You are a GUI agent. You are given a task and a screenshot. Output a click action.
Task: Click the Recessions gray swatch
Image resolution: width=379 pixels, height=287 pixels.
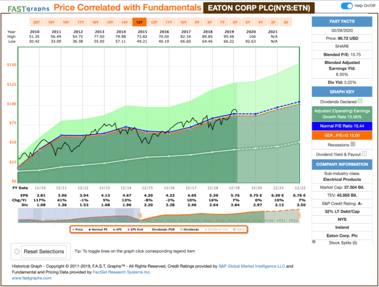point(353,144)
